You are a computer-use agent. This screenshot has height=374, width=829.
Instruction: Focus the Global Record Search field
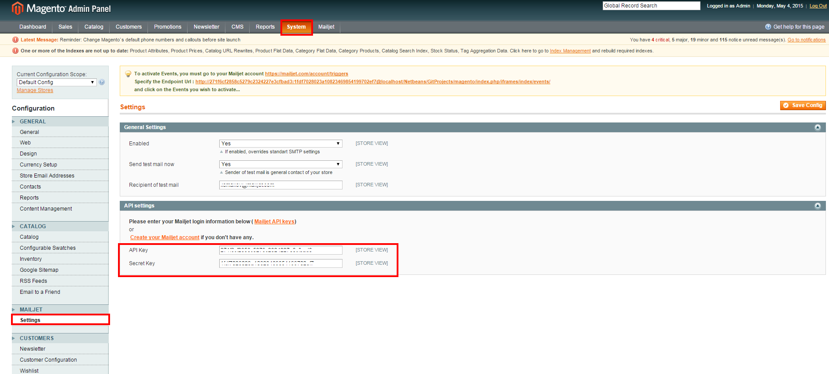(x=651, y=6)
